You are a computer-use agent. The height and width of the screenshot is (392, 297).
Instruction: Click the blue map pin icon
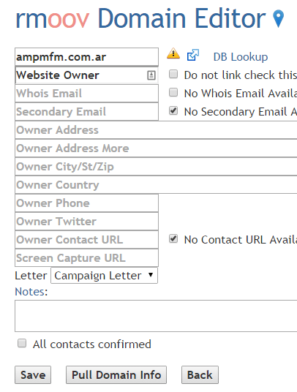(x=278, y=19)
